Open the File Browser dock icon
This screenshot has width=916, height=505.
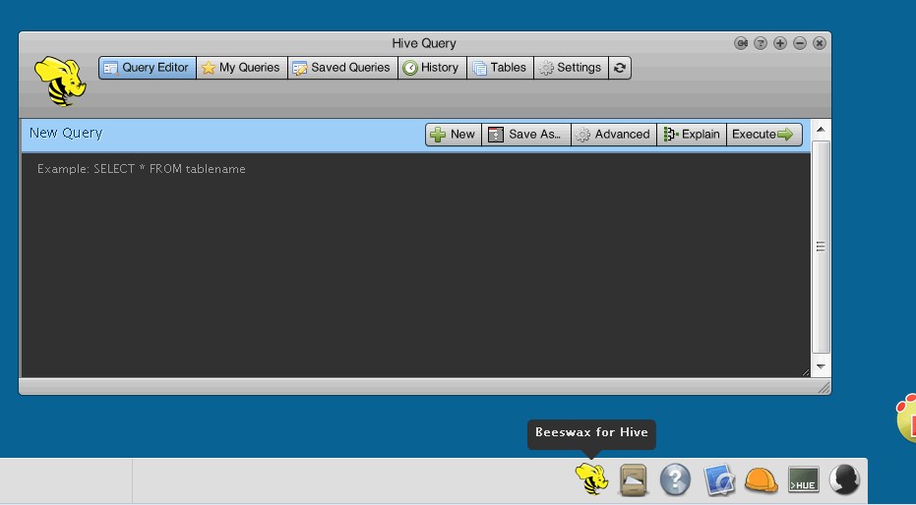[x=634, y=480]
